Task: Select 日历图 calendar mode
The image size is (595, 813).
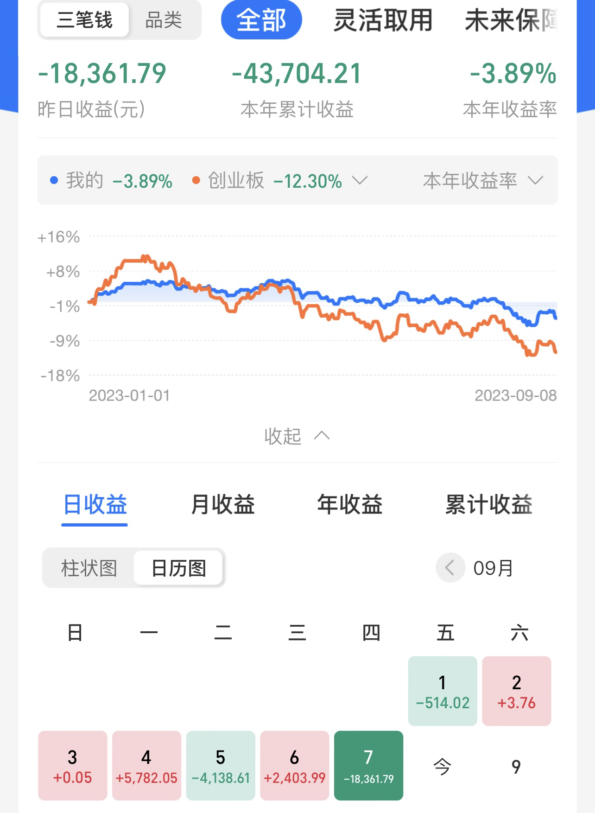Action: pyautogui.click(x=178, y=568)
